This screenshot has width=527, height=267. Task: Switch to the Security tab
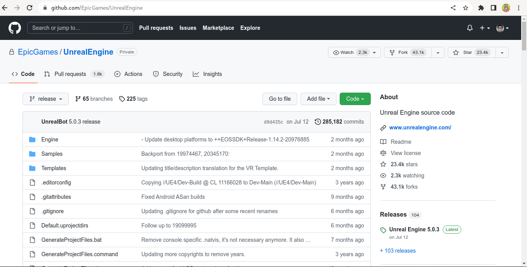point(168,74)
